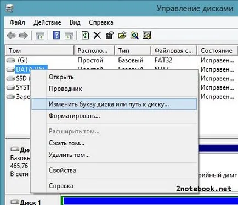This screenshot has height=205, width=238.
Task: Open the Справка menu in menu bar
Action: 101,22
